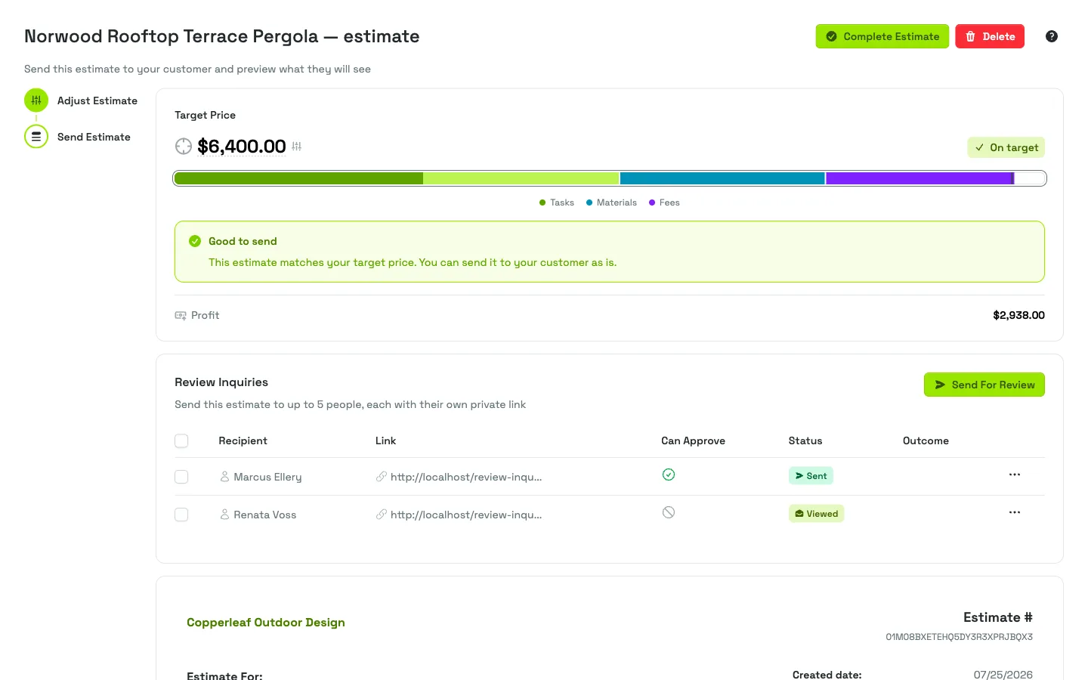Click the Copperleaf Outdoor Design company name
1088x680 pixels.
pyautogui.click(x=266, y=622)
